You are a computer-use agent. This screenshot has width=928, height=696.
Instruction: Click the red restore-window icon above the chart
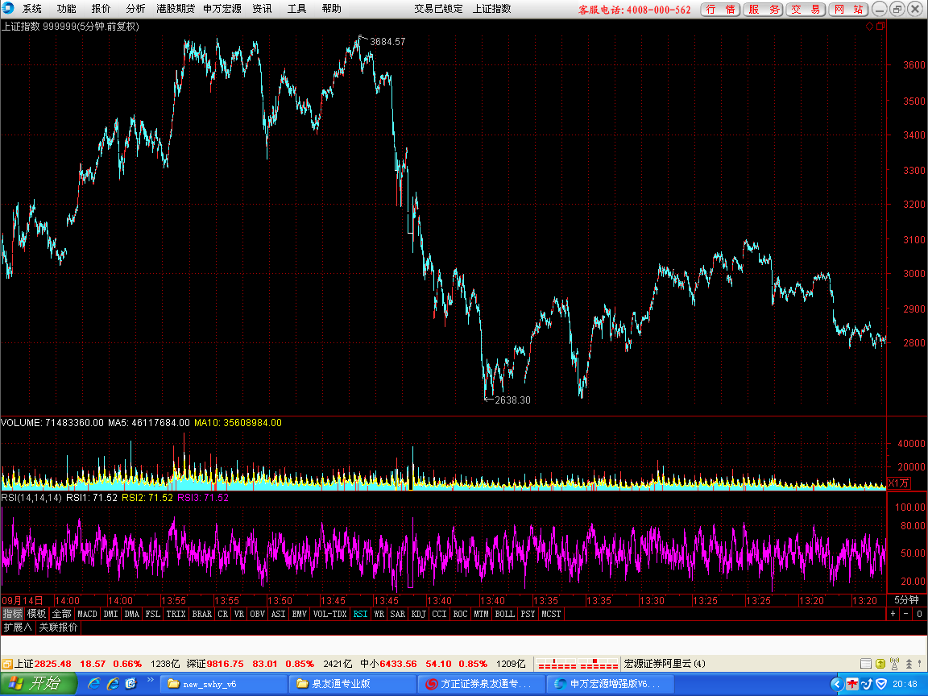[x=880, y=26]
